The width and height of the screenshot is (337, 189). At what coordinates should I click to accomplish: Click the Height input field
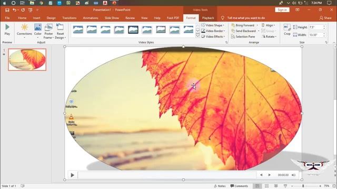(316, 27)
